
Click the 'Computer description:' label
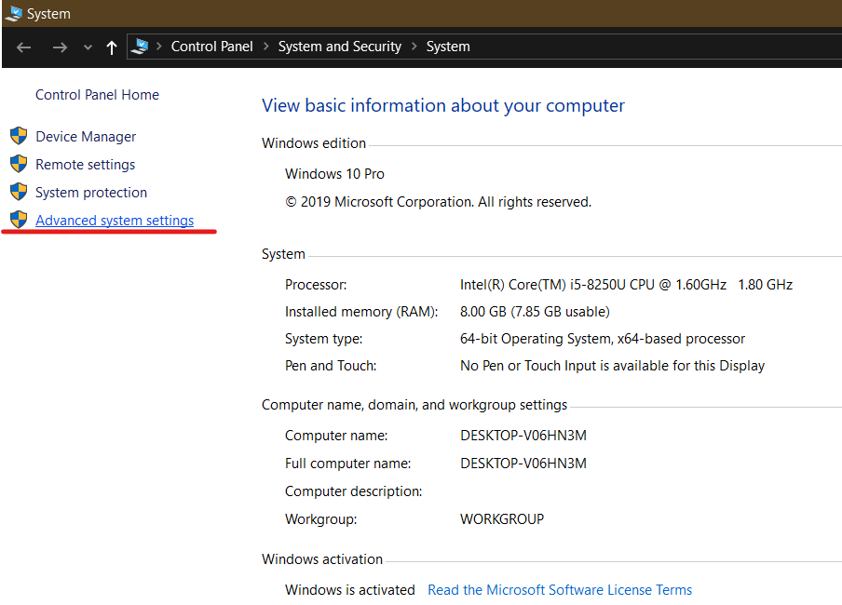(x=353, y=491)
